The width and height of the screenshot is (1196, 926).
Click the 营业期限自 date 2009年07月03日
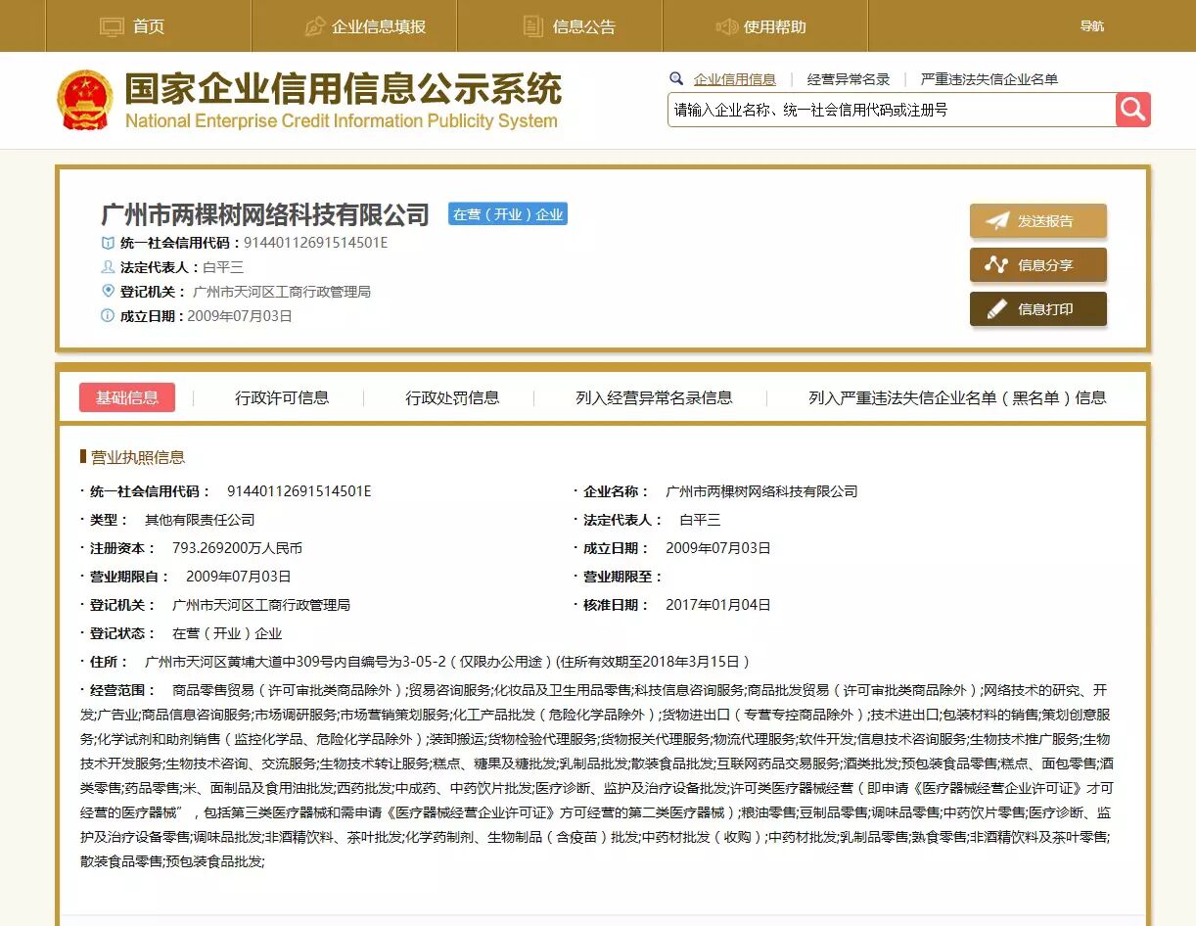pyautogui.click(x=239, y=577)
